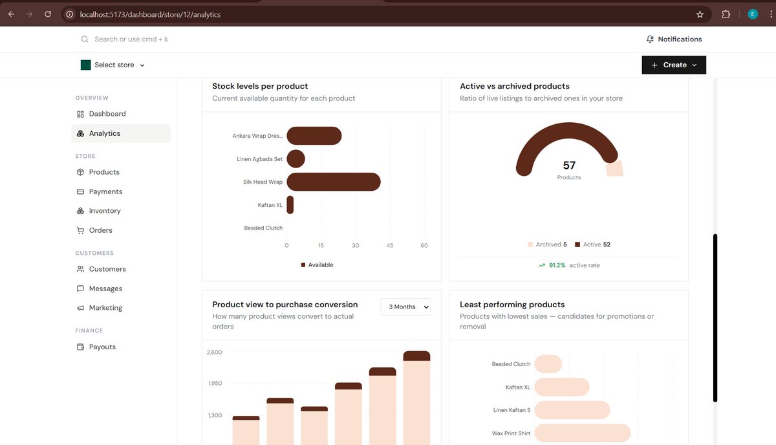Click the Notifications bell icon

point(650,39)
